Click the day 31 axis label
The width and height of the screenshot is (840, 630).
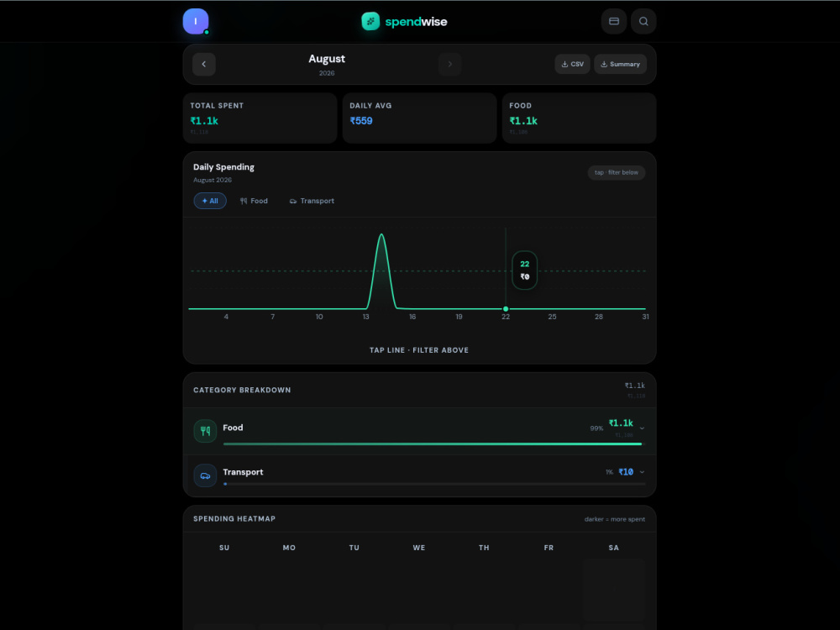click(645, 317)
